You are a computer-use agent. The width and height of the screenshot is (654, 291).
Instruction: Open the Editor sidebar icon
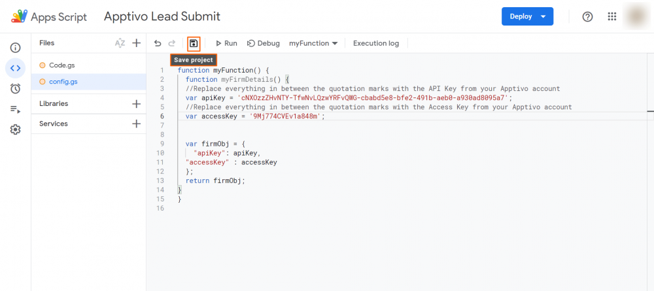pyautogui.click(x=15, y=68)
